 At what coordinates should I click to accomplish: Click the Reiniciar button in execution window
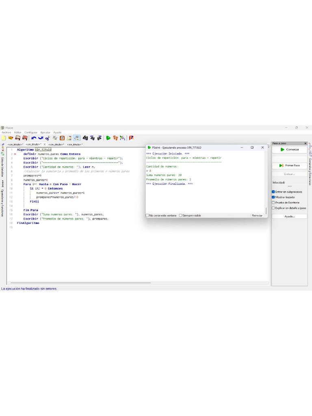pyautogui.click(x=257, y=216)
